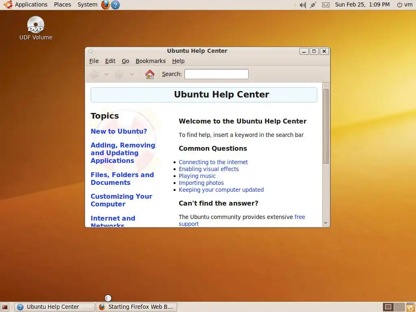
Task: Launch Firefox from the top panel icon
Action: pos(105,5)
